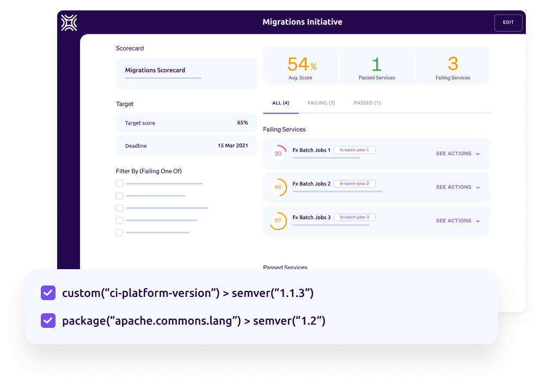Click the 1 Passed Services stat
This screenshot has height=385, width=546.
(377, 68)
